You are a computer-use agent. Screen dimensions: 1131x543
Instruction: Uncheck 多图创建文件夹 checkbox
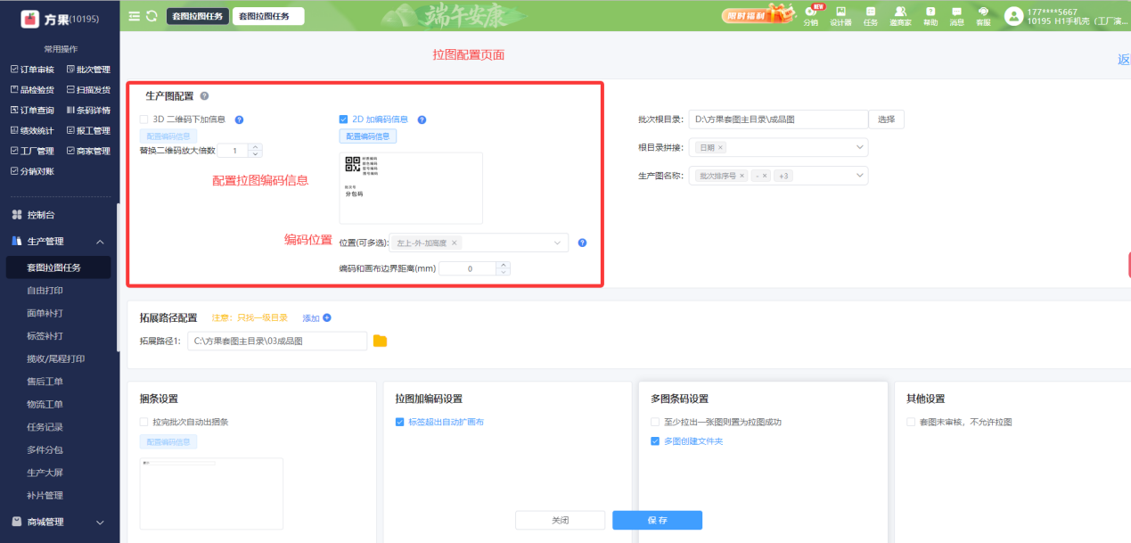pyautogui.click(x=655, y=441)
